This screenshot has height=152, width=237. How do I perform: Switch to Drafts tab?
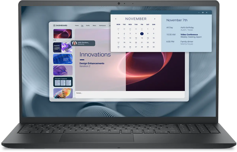tap(88, 25)
